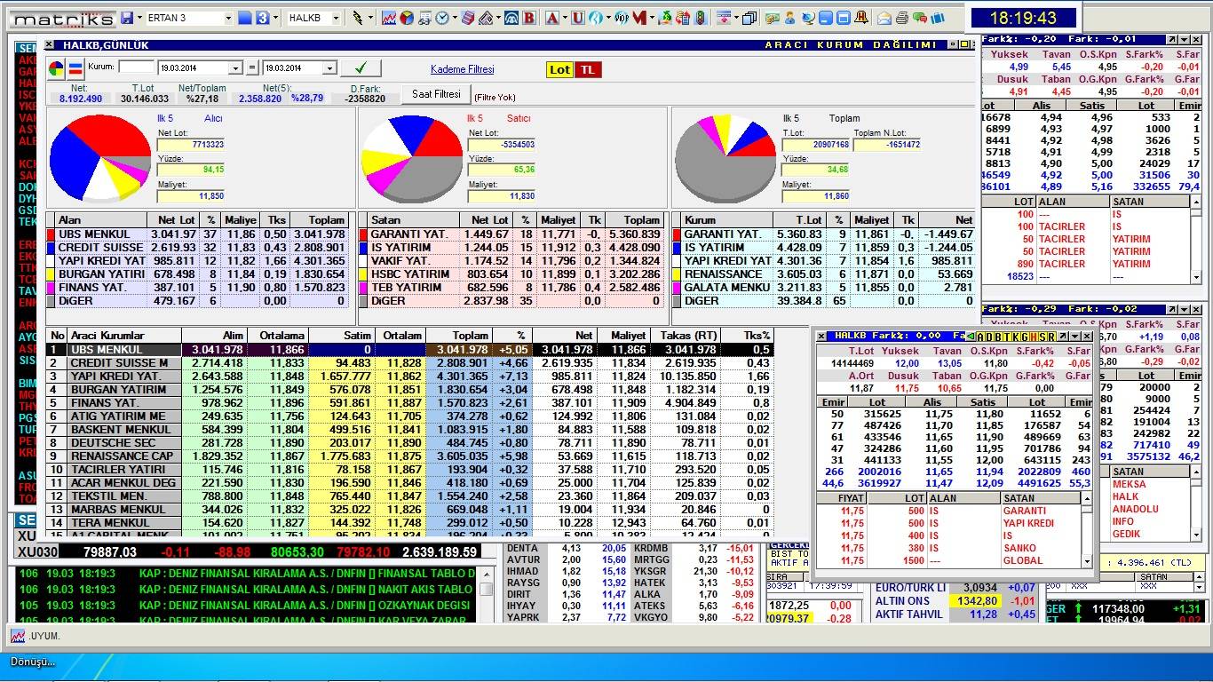
Task: Switch display to TL mode
Action: tap(587, 69)
